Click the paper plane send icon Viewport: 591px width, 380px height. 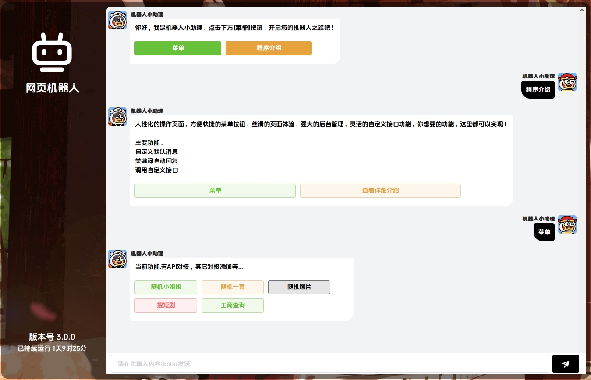[x=565, y=364]
